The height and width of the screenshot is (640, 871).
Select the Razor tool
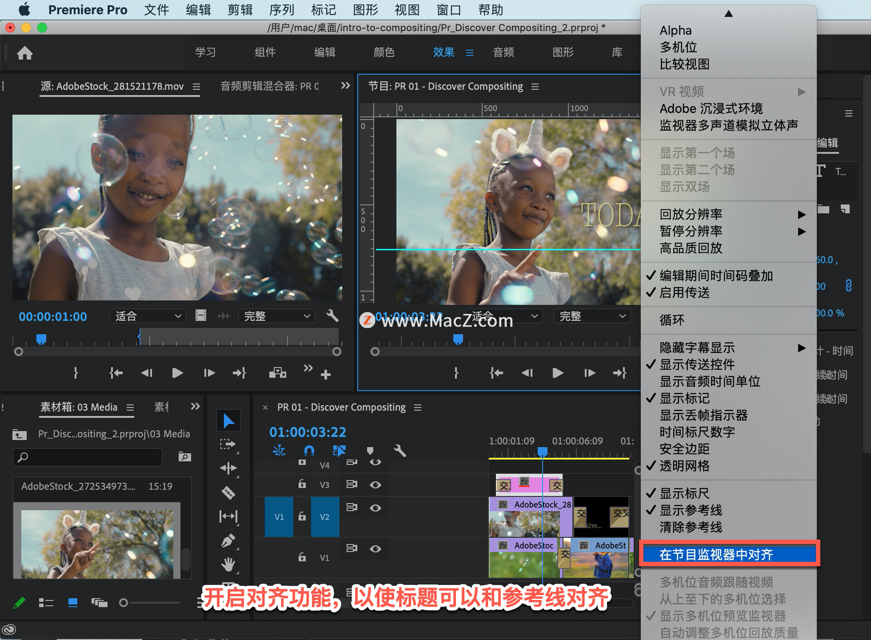(228, 492)
